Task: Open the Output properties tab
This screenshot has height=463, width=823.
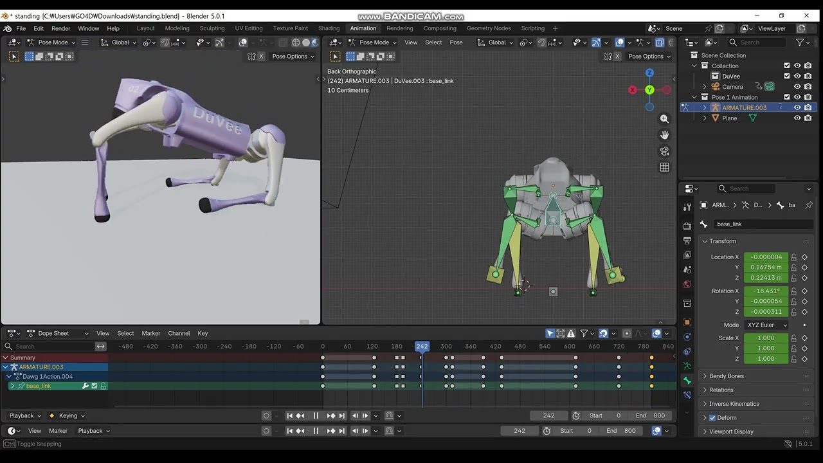Action: pos(687,240)
